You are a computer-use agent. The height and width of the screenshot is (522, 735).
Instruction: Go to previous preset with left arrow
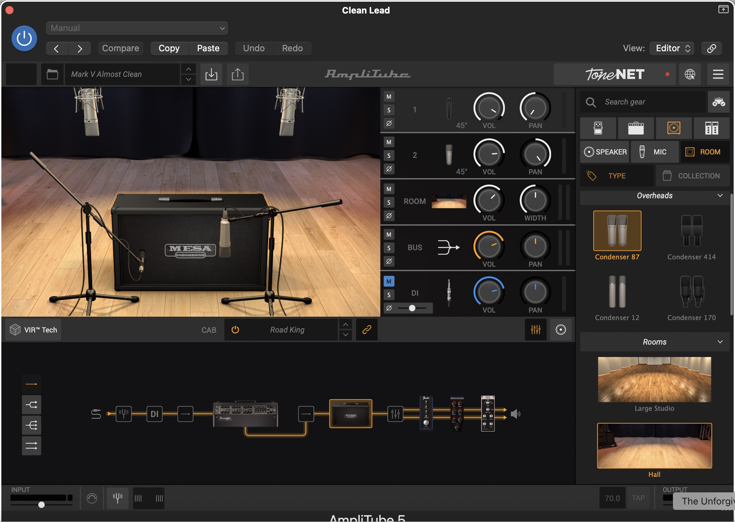(57, 49)
